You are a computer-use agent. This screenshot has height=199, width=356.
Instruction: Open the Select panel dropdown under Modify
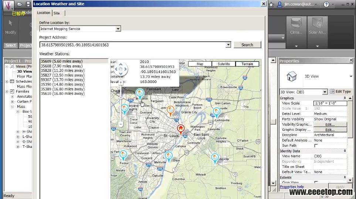point(11,45)
